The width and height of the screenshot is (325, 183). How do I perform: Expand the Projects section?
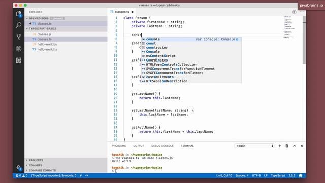coord(66,160)
